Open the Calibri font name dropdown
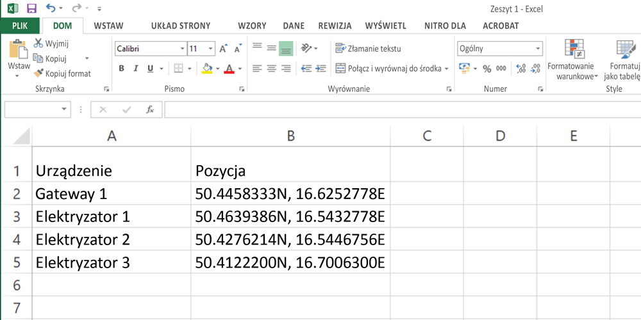The height and width of the screenshot is (320, 641). 182,49
